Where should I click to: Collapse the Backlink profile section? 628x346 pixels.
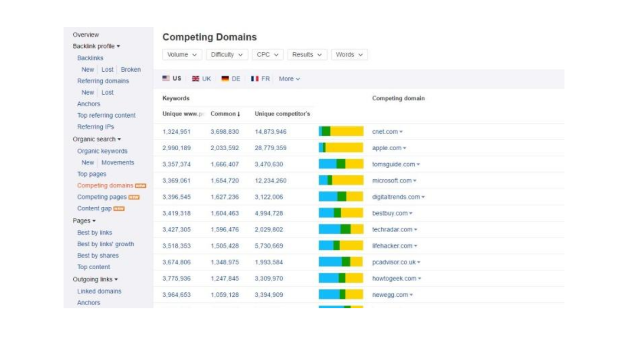tap(96, 46)
